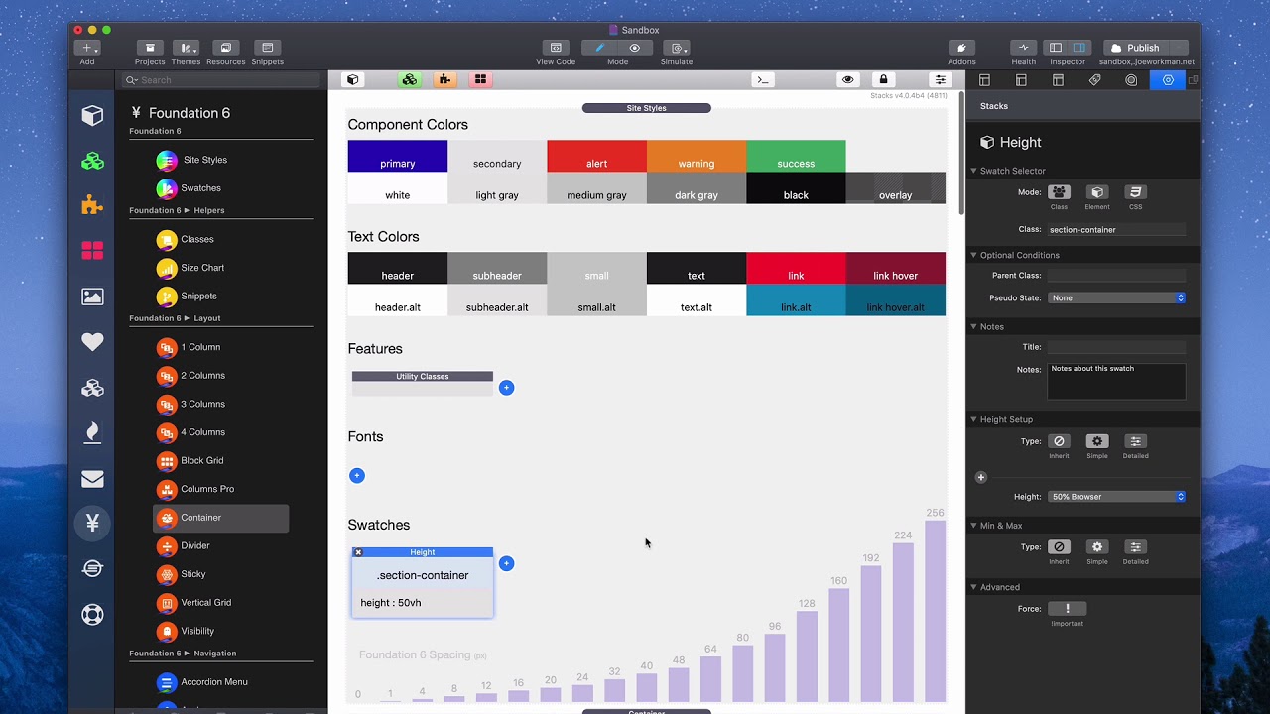Click the link text color swatch
This screenshot has height=714, width=1270.
click(x=796, y=269)
